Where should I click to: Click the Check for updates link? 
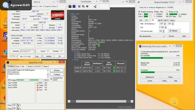pos(125,107)
